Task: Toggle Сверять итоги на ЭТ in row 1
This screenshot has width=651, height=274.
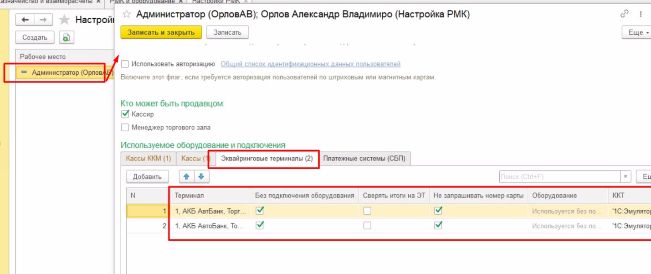Action: (x=367, y=211)
